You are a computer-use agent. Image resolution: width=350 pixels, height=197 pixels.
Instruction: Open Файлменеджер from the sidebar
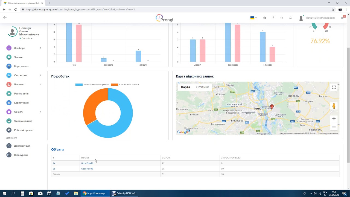23,121
